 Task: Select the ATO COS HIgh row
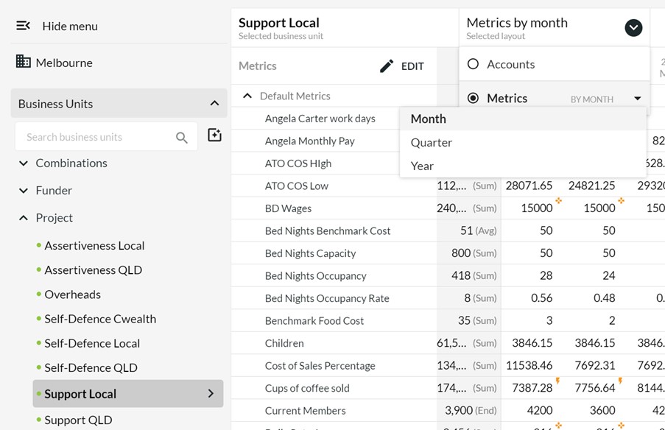(x=298, y=163)
